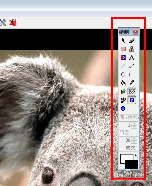Select the measure straighten tool
The width and height of the screenshot is (152, 186).
pyautogui.click(x=132, y=92)
